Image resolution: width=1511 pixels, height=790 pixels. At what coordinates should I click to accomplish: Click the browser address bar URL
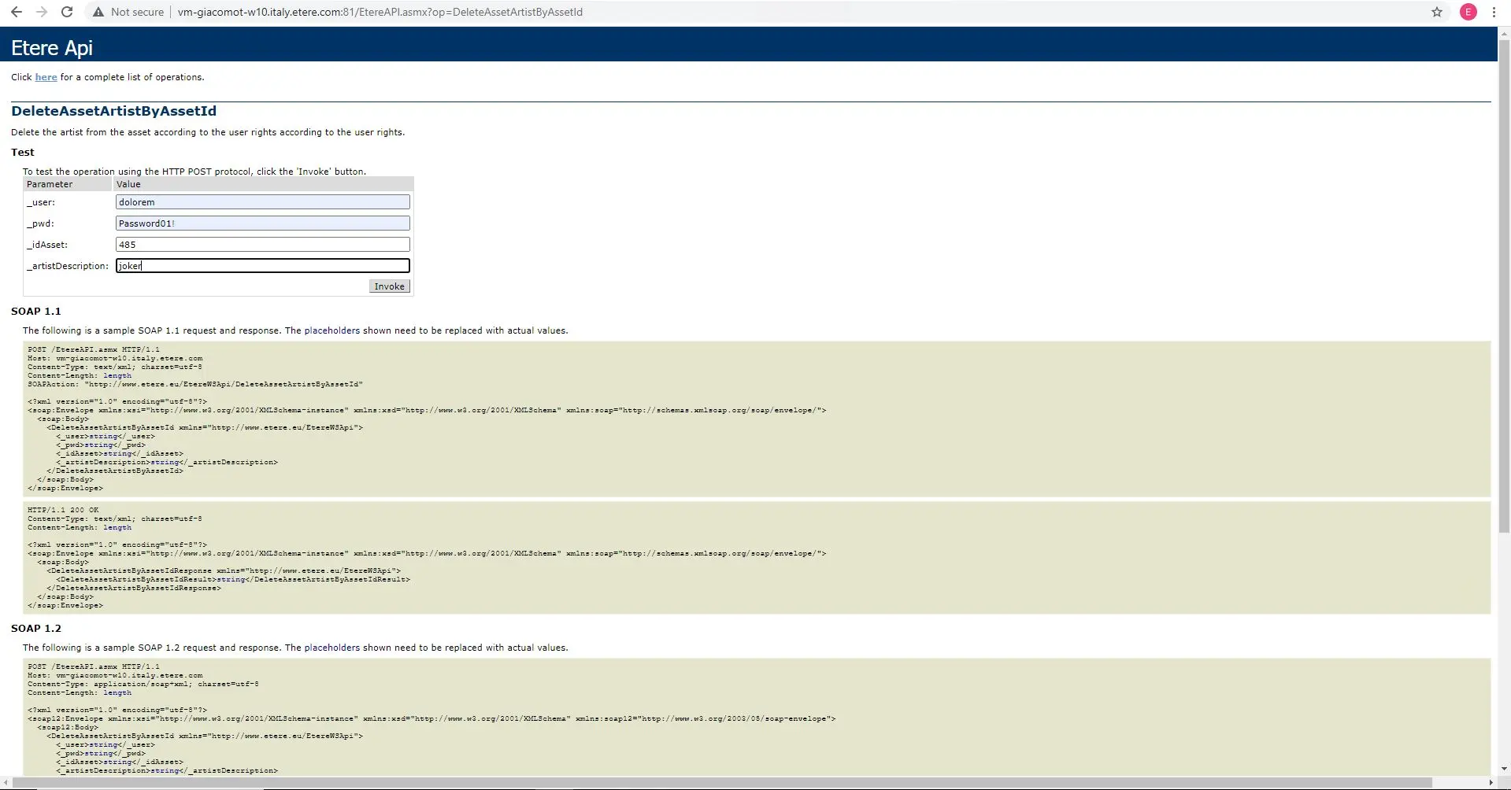(x=380, y=12)
